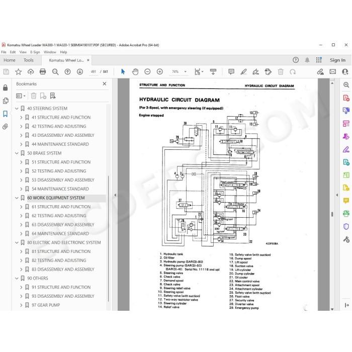Collapse the left navigation pane arrow

(x=115, y=195)
